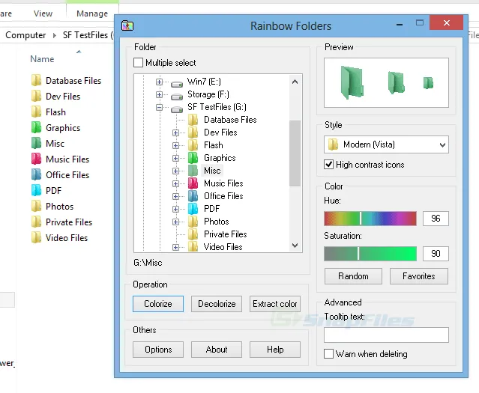Open color Favorites
This screenshot has width=479, height=393.
pyautogui.click(x=419, y=276)
